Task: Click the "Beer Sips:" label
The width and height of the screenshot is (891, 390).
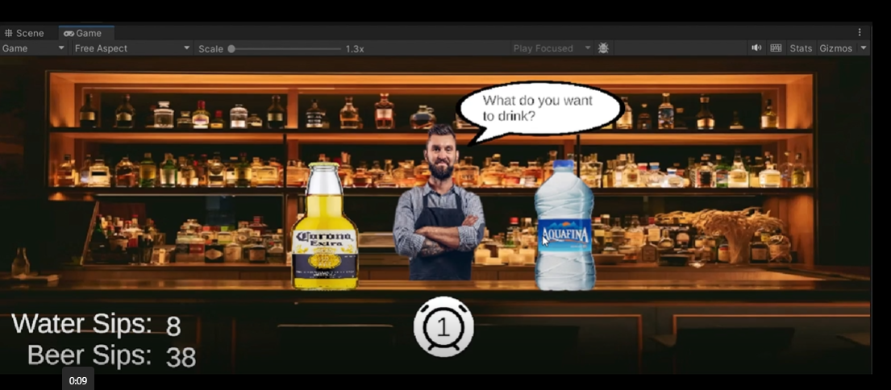Action: [90, 355]
